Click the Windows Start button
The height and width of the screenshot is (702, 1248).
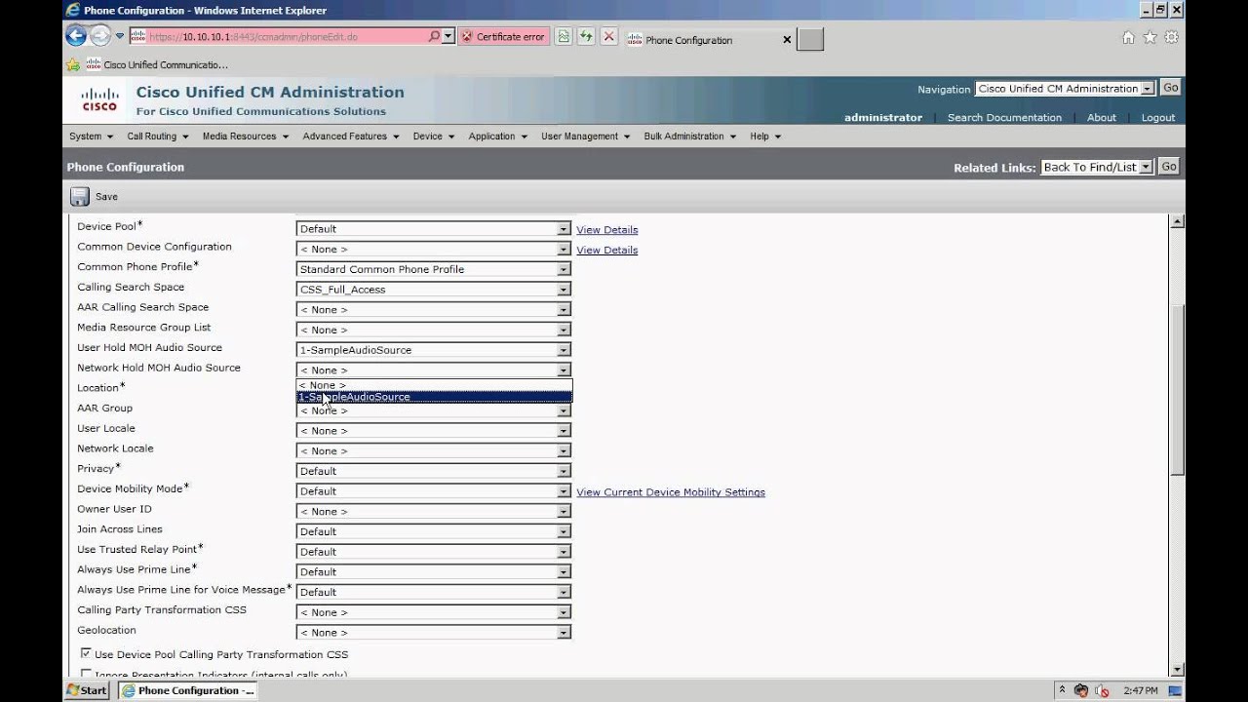click(87, 690)
